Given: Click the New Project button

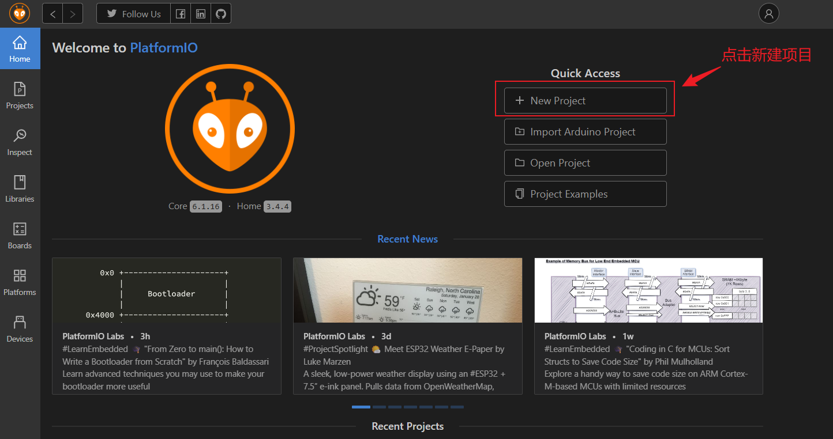Looking at the screenshot, I should [x=585, y=101].
